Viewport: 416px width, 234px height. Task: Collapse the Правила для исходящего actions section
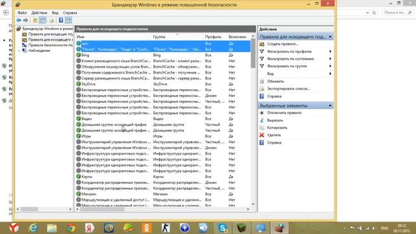click(330, 36)
